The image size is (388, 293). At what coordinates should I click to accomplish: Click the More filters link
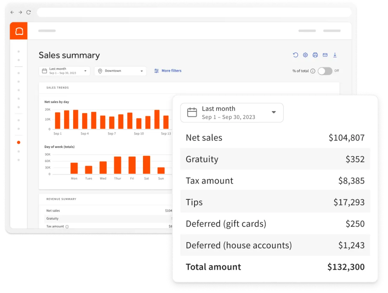168,71
